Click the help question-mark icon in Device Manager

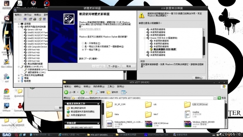pos(40,19)
